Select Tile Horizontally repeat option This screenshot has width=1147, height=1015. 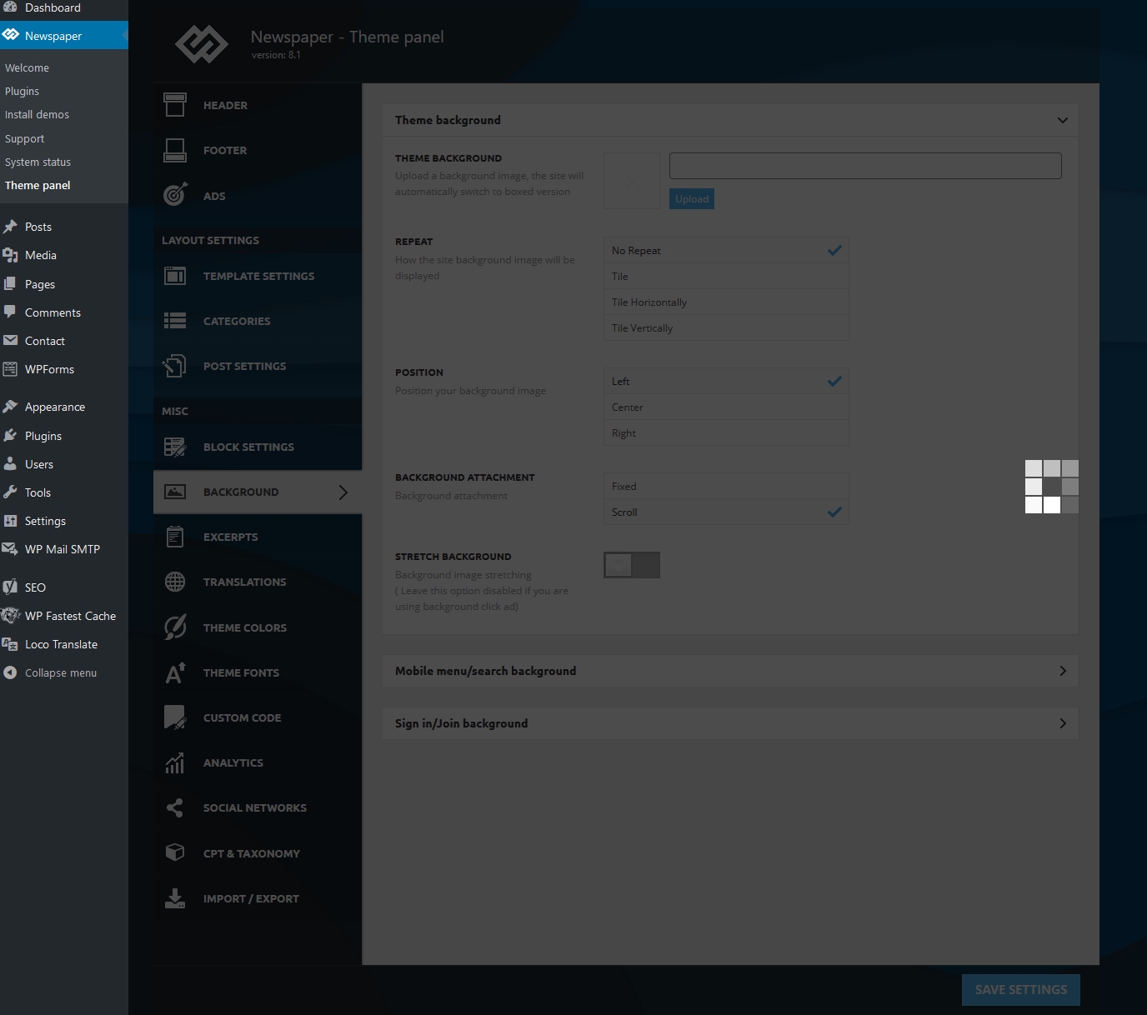[x=726, y=302]
